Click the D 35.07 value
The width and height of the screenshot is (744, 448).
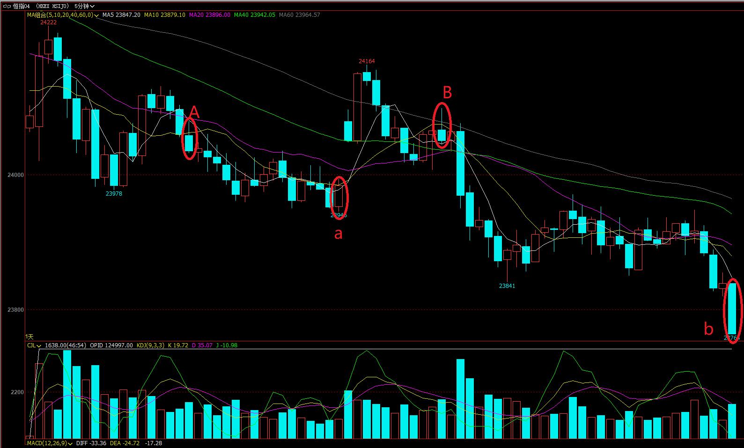point(202,345)
